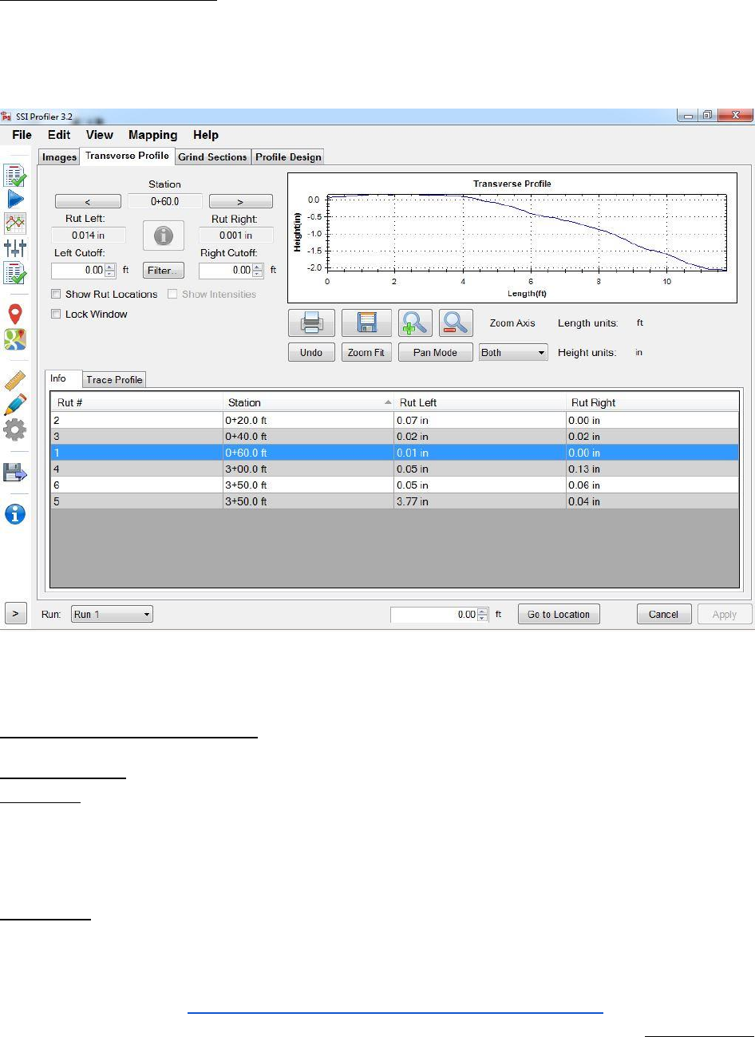The height and width of the screenshot is (1037, 755).
Task: Select the Transverse Profile tab
Action: tap(127, 156)
